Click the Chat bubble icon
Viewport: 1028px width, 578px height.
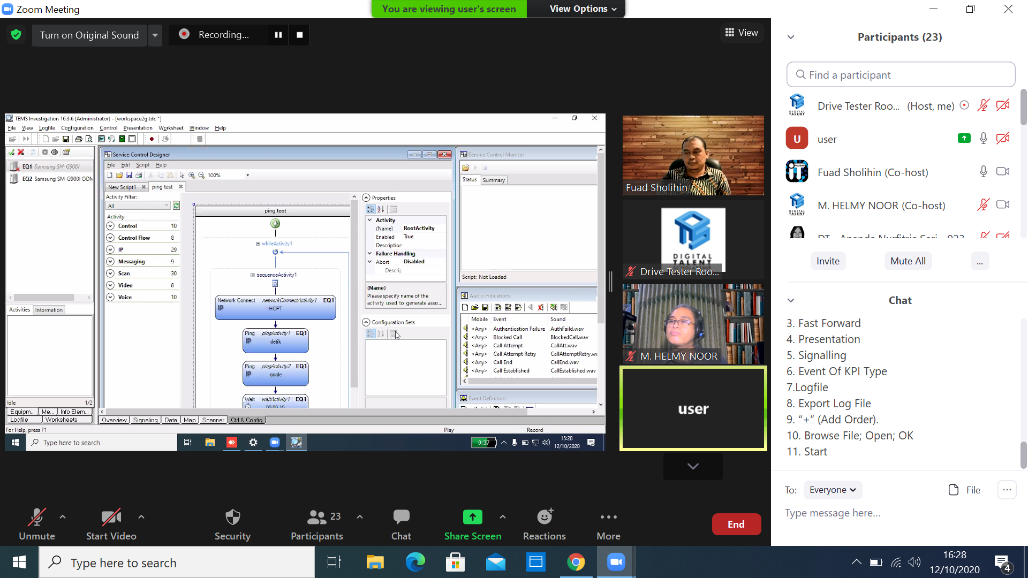pyautogui.click(x=401, y=517)
